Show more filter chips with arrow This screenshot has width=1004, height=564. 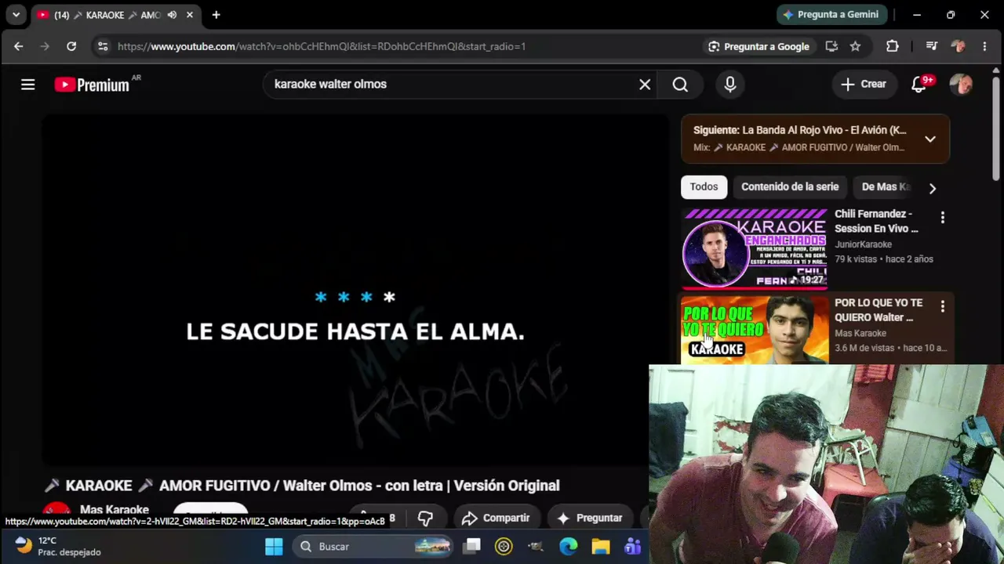932,188
